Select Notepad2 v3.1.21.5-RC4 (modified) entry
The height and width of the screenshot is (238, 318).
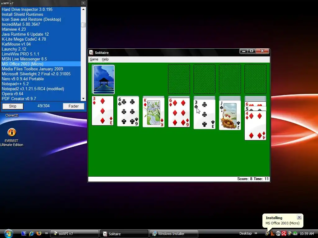coord(41,89)
